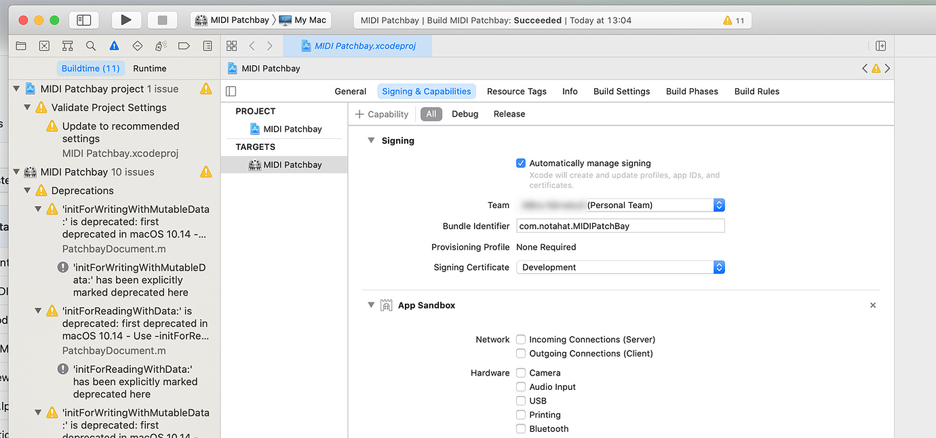Screen dimensions: 936x438
Task: Click the warning badge beside MIDI Patchbay 10 issues
Action: click(x=206, y=172)
